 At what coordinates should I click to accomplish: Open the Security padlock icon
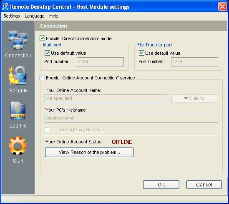(x=18, y=75)
